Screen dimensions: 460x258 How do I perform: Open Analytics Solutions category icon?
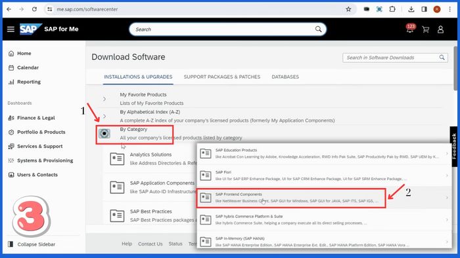(117, 158)
